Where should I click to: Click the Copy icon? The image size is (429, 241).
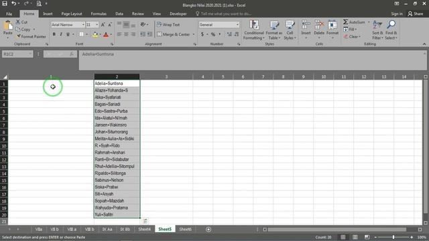[18, 29]
